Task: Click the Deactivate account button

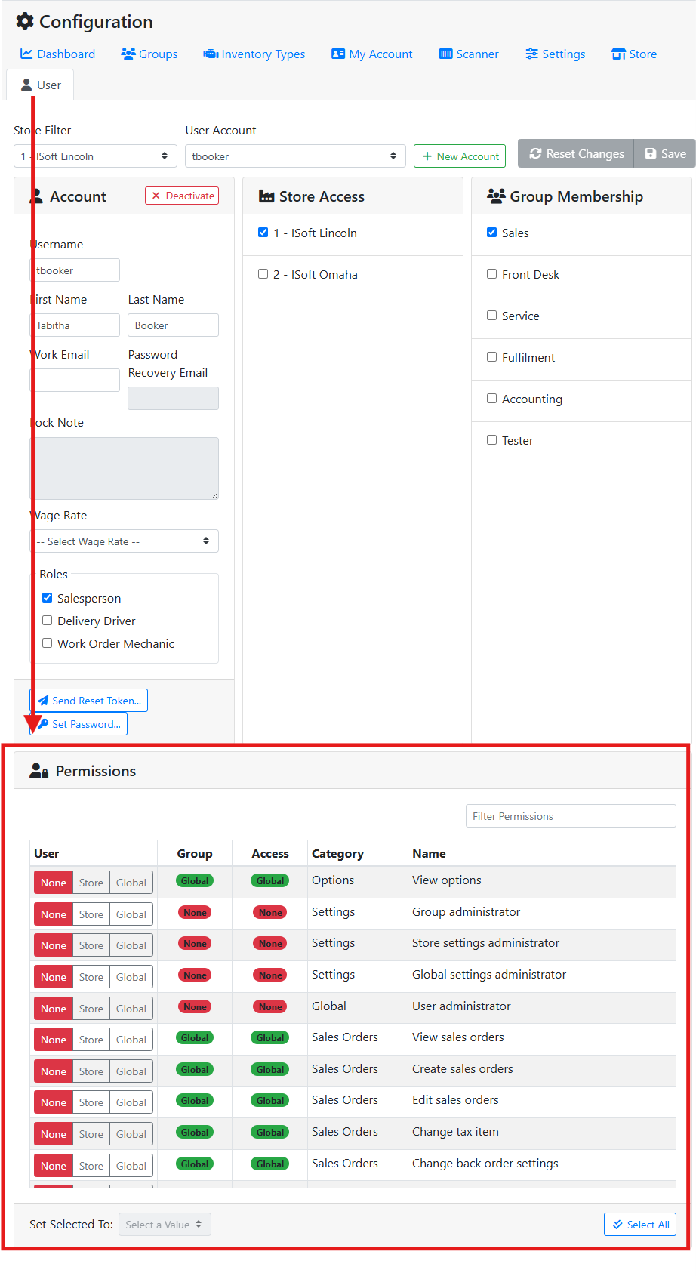Action: (x=182, y=196)
